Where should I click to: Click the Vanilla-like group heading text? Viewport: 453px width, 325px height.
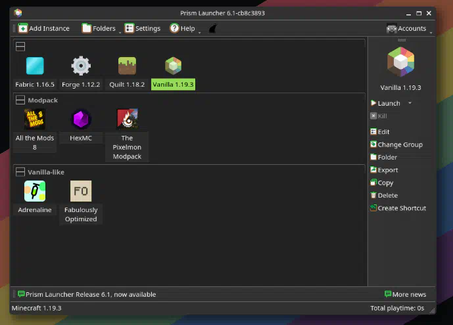pos(46,172)
